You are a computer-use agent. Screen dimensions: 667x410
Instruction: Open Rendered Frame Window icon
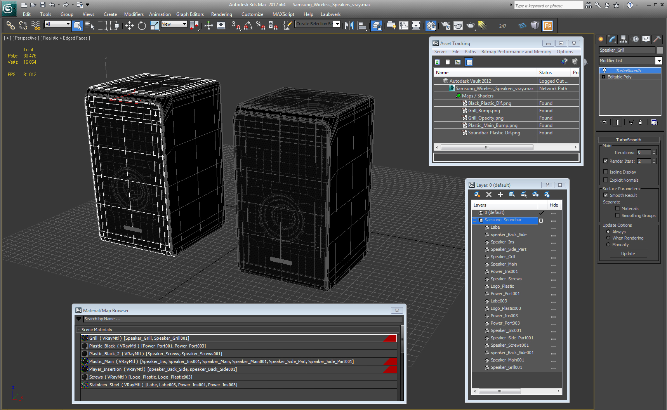tap(458, 26)
